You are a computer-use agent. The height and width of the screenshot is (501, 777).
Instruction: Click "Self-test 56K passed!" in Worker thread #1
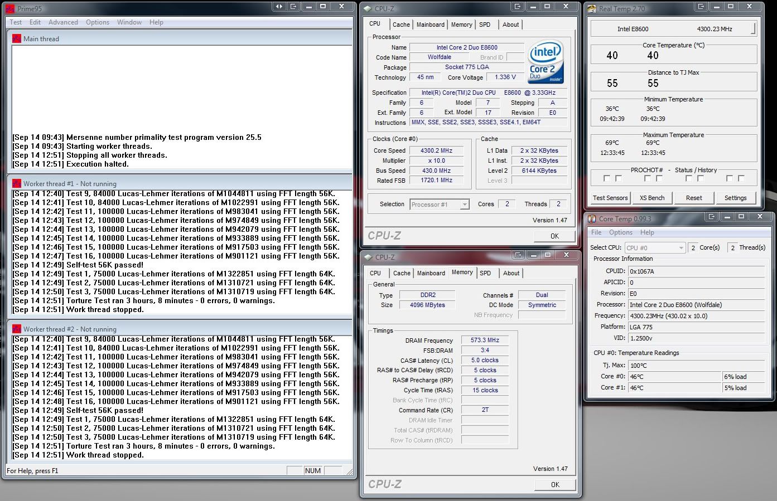(104, 265)
